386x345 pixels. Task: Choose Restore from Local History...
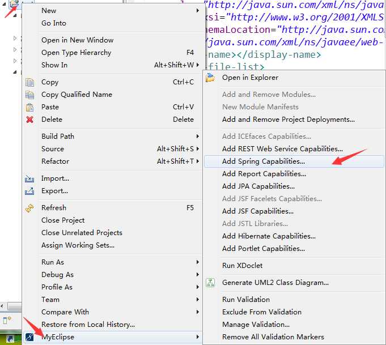tap(112, 325)
